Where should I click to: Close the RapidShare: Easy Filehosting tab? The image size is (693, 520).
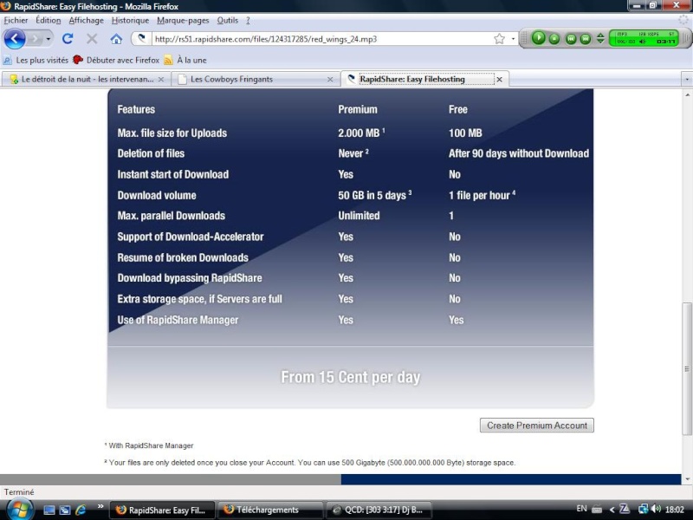point(500,80)
